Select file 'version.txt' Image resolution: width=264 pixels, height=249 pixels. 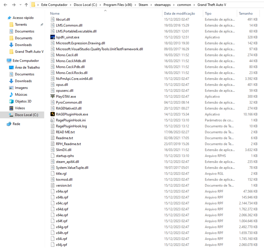(x=64, y=185)
